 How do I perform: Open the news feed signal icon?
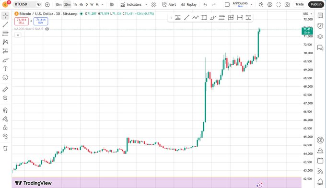click(x=320, y=171)
